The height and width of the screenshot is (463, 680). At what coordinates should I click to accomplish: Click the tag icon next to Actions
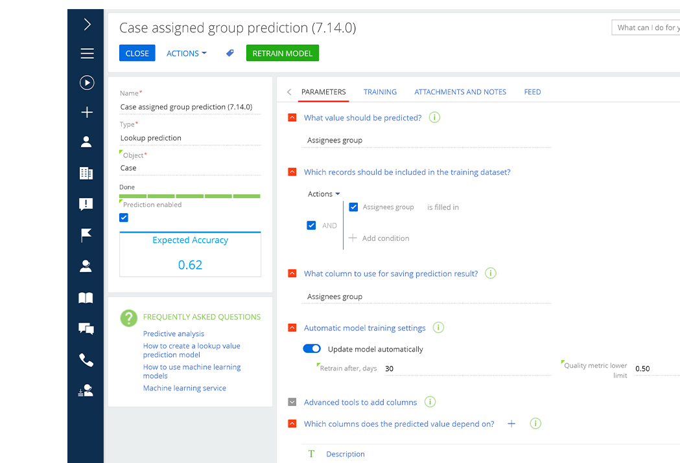[229, 53]
